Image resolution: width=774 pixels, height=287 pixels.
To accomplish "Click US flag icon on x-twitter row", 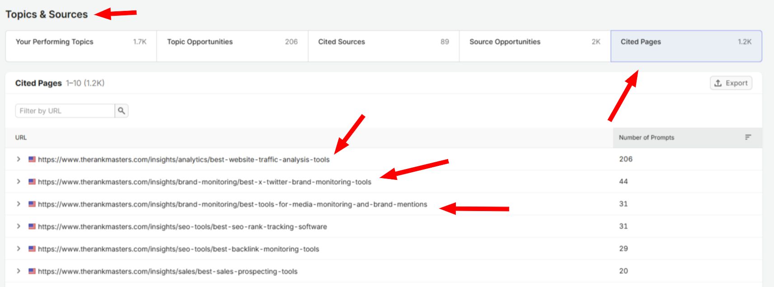I will pos(32,182).
